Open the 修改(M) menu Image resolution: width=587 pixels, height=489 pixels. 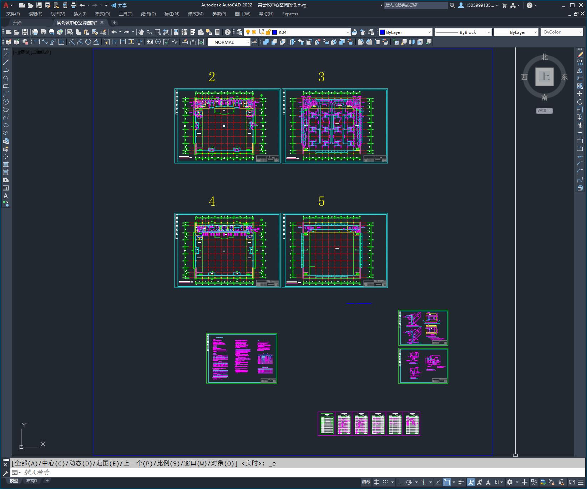click(x=196, y=14)
